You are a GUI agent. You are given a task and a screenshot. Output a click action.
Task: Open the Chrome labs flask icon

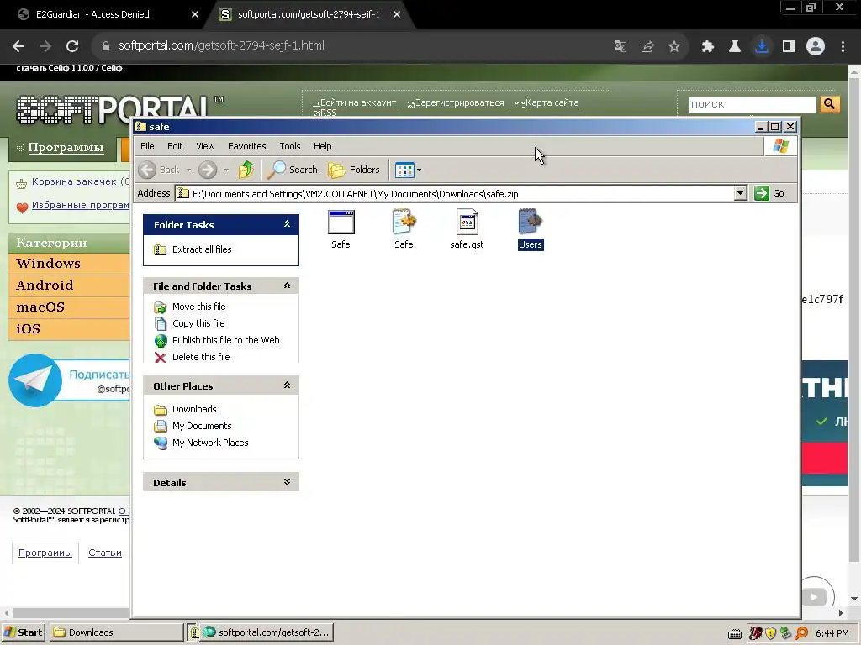[735, 46]
